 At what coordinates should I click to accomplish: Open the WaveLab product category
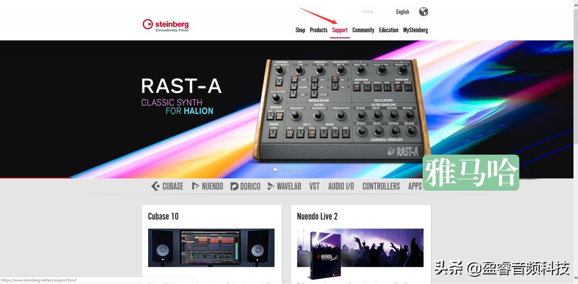pyautogui.click(x=284, y=186)
